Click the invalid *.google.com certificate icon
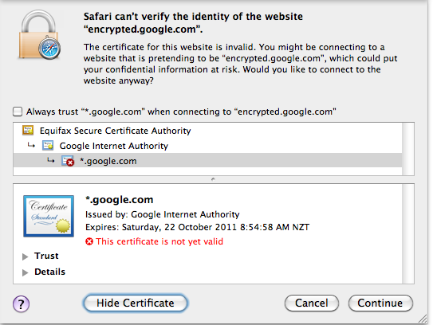Screen dimensions: 433x325 click(68, 161)
